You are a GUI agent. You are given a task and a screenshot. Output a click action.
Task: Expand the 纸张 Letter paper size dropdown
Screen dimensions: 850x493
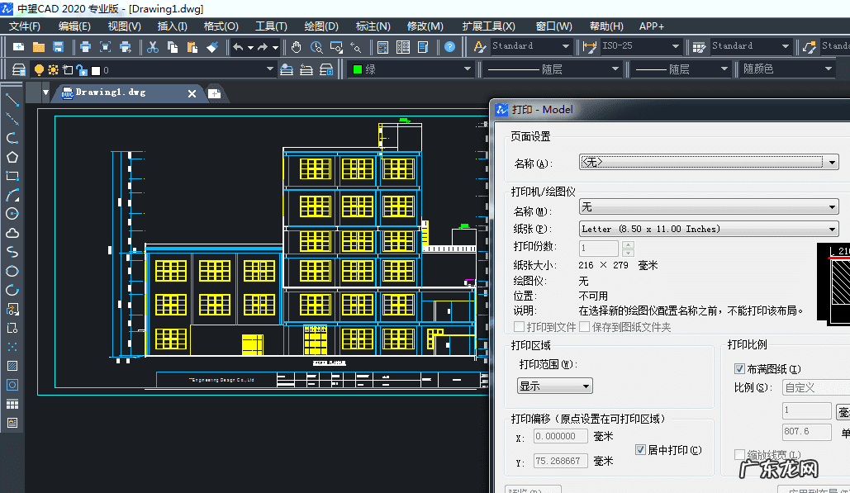[709, 229]
